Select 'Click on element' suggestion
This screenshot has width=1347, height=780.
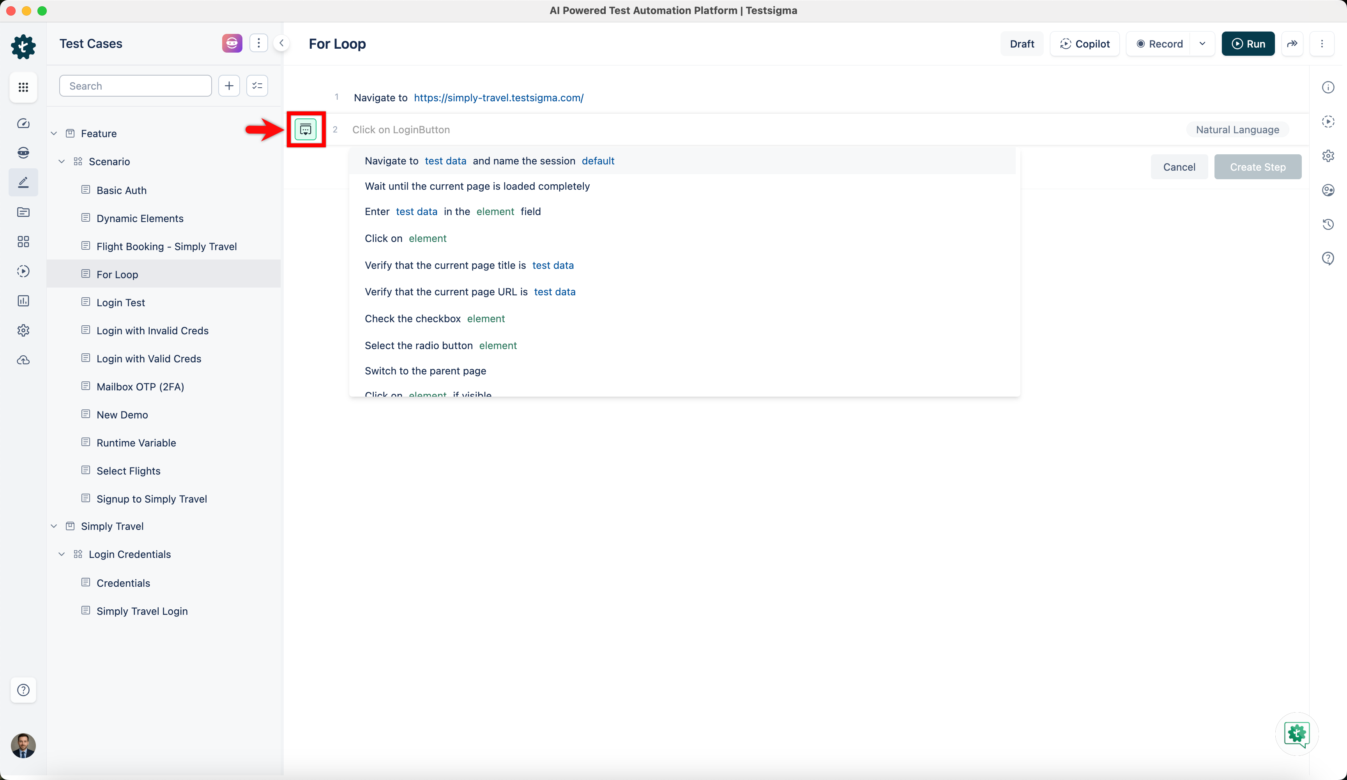405,238
